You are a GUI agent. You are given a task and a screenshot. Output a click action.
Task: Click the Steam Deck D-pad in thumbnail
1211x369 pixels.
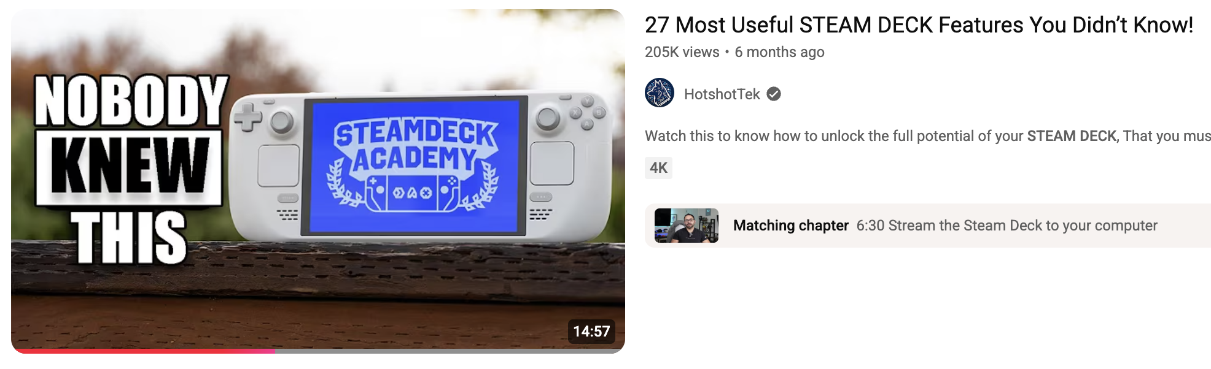click(248, 117)
